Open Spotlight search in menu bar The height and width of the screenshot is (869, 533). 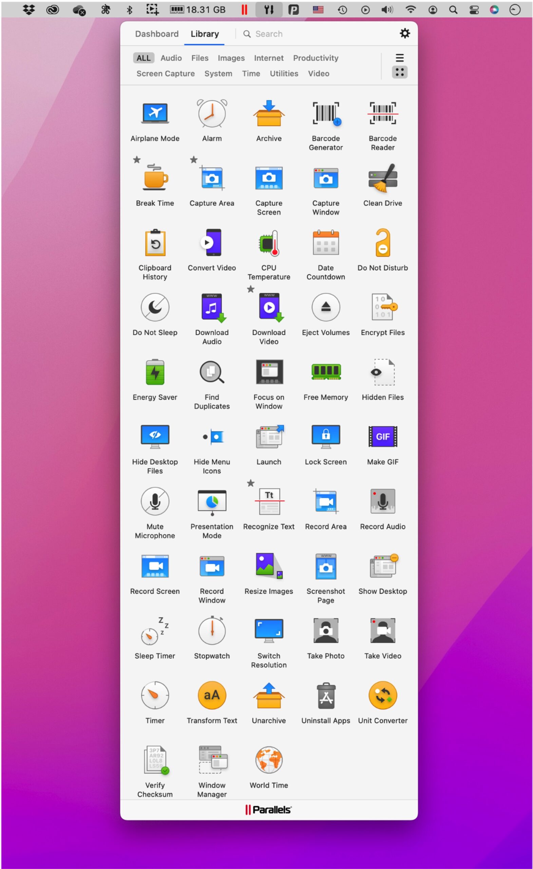coord(453,10)
